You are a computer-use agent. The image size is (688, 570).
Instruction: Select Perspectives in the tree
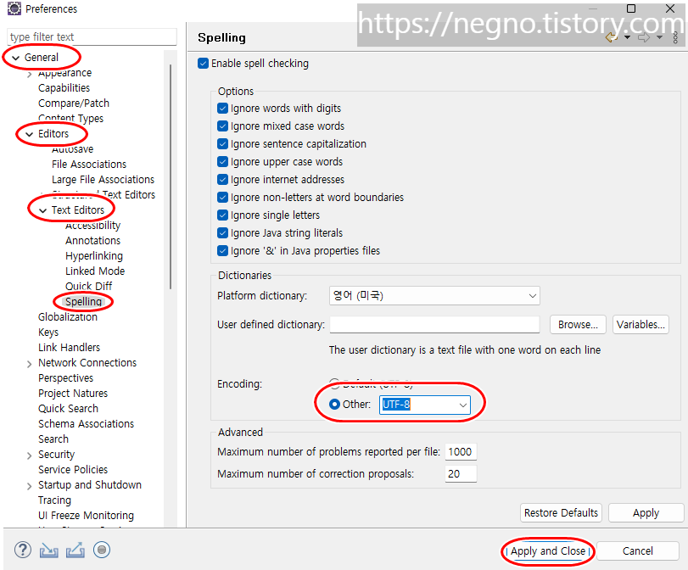pos(66,377)
